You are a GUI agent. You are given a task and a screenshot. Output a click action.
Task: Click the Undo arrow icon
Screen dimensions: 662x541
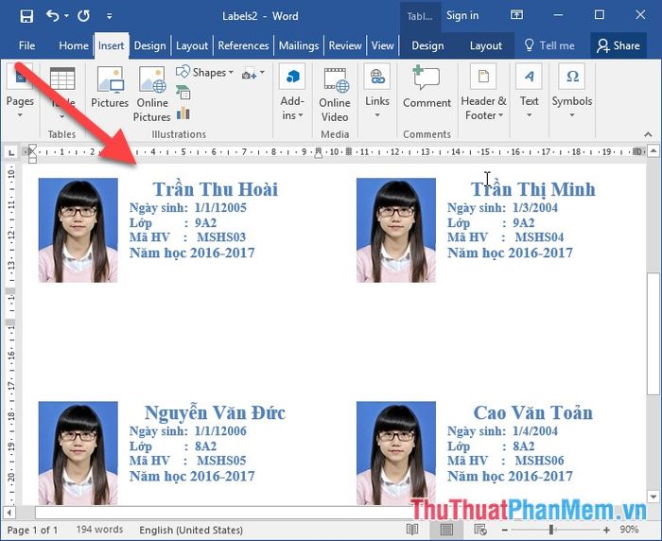[x=52, y=16]
